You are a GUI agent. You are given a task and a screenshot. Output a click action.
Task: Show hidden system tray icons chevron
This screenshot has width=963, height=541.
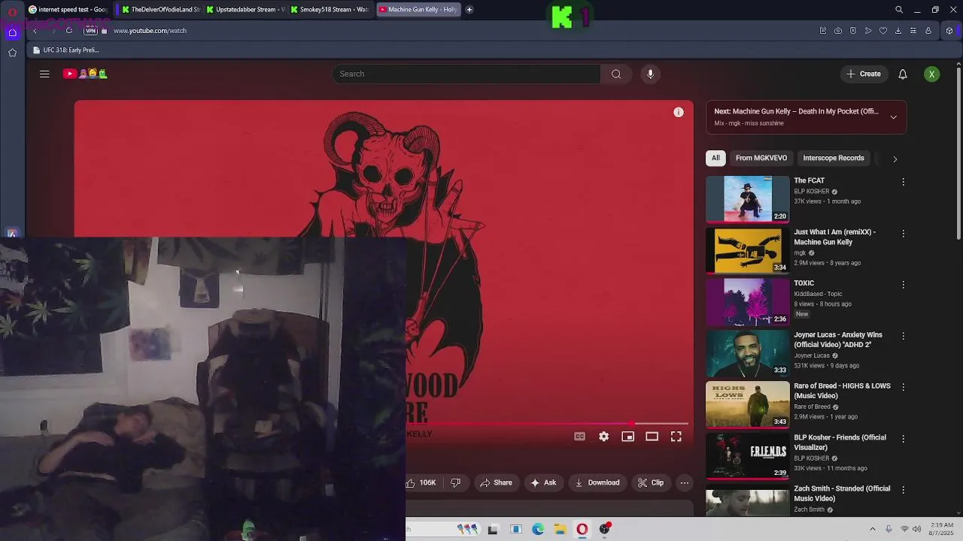872,529
